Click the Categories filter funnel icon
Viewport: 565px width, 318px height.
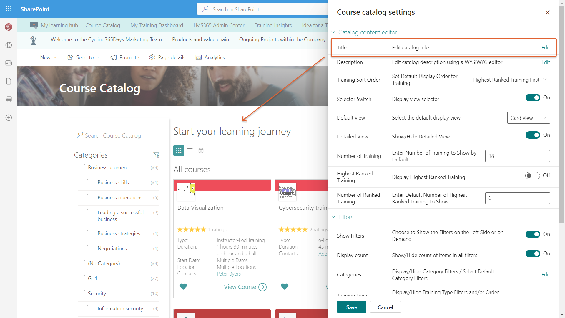coord(156,155)
